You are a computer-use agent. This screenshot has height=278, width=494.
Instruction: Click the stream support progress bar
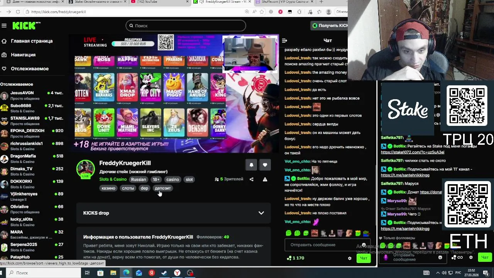coord(133,44)
